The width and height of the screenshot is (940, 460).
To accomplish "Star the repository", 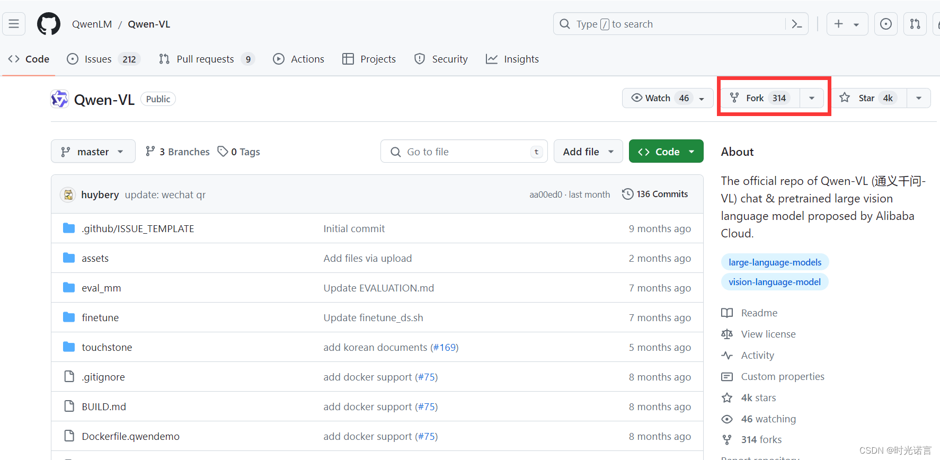I will (x=869, y=98).
